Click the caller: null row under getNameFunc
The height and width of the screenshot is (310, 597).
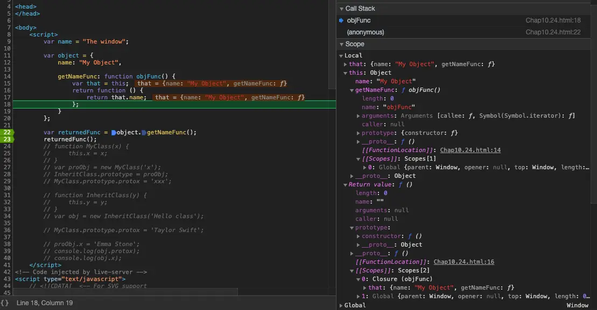383,124
